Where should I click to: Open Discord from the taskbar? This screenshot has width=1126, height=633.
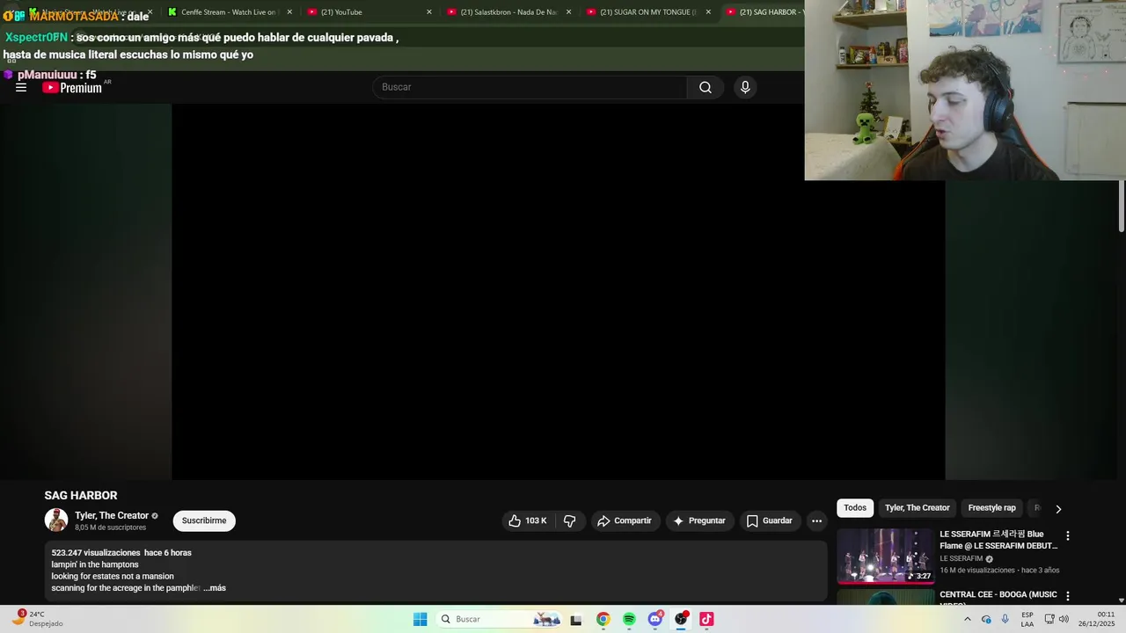tap(654, 619)
